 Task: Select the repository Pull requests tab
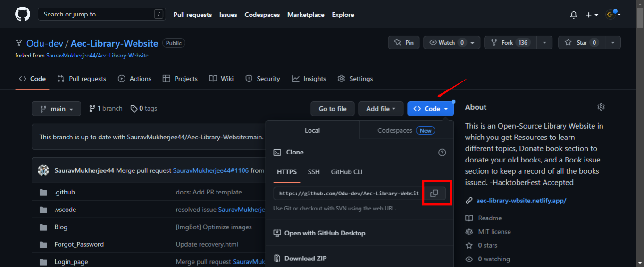(82, 79)
